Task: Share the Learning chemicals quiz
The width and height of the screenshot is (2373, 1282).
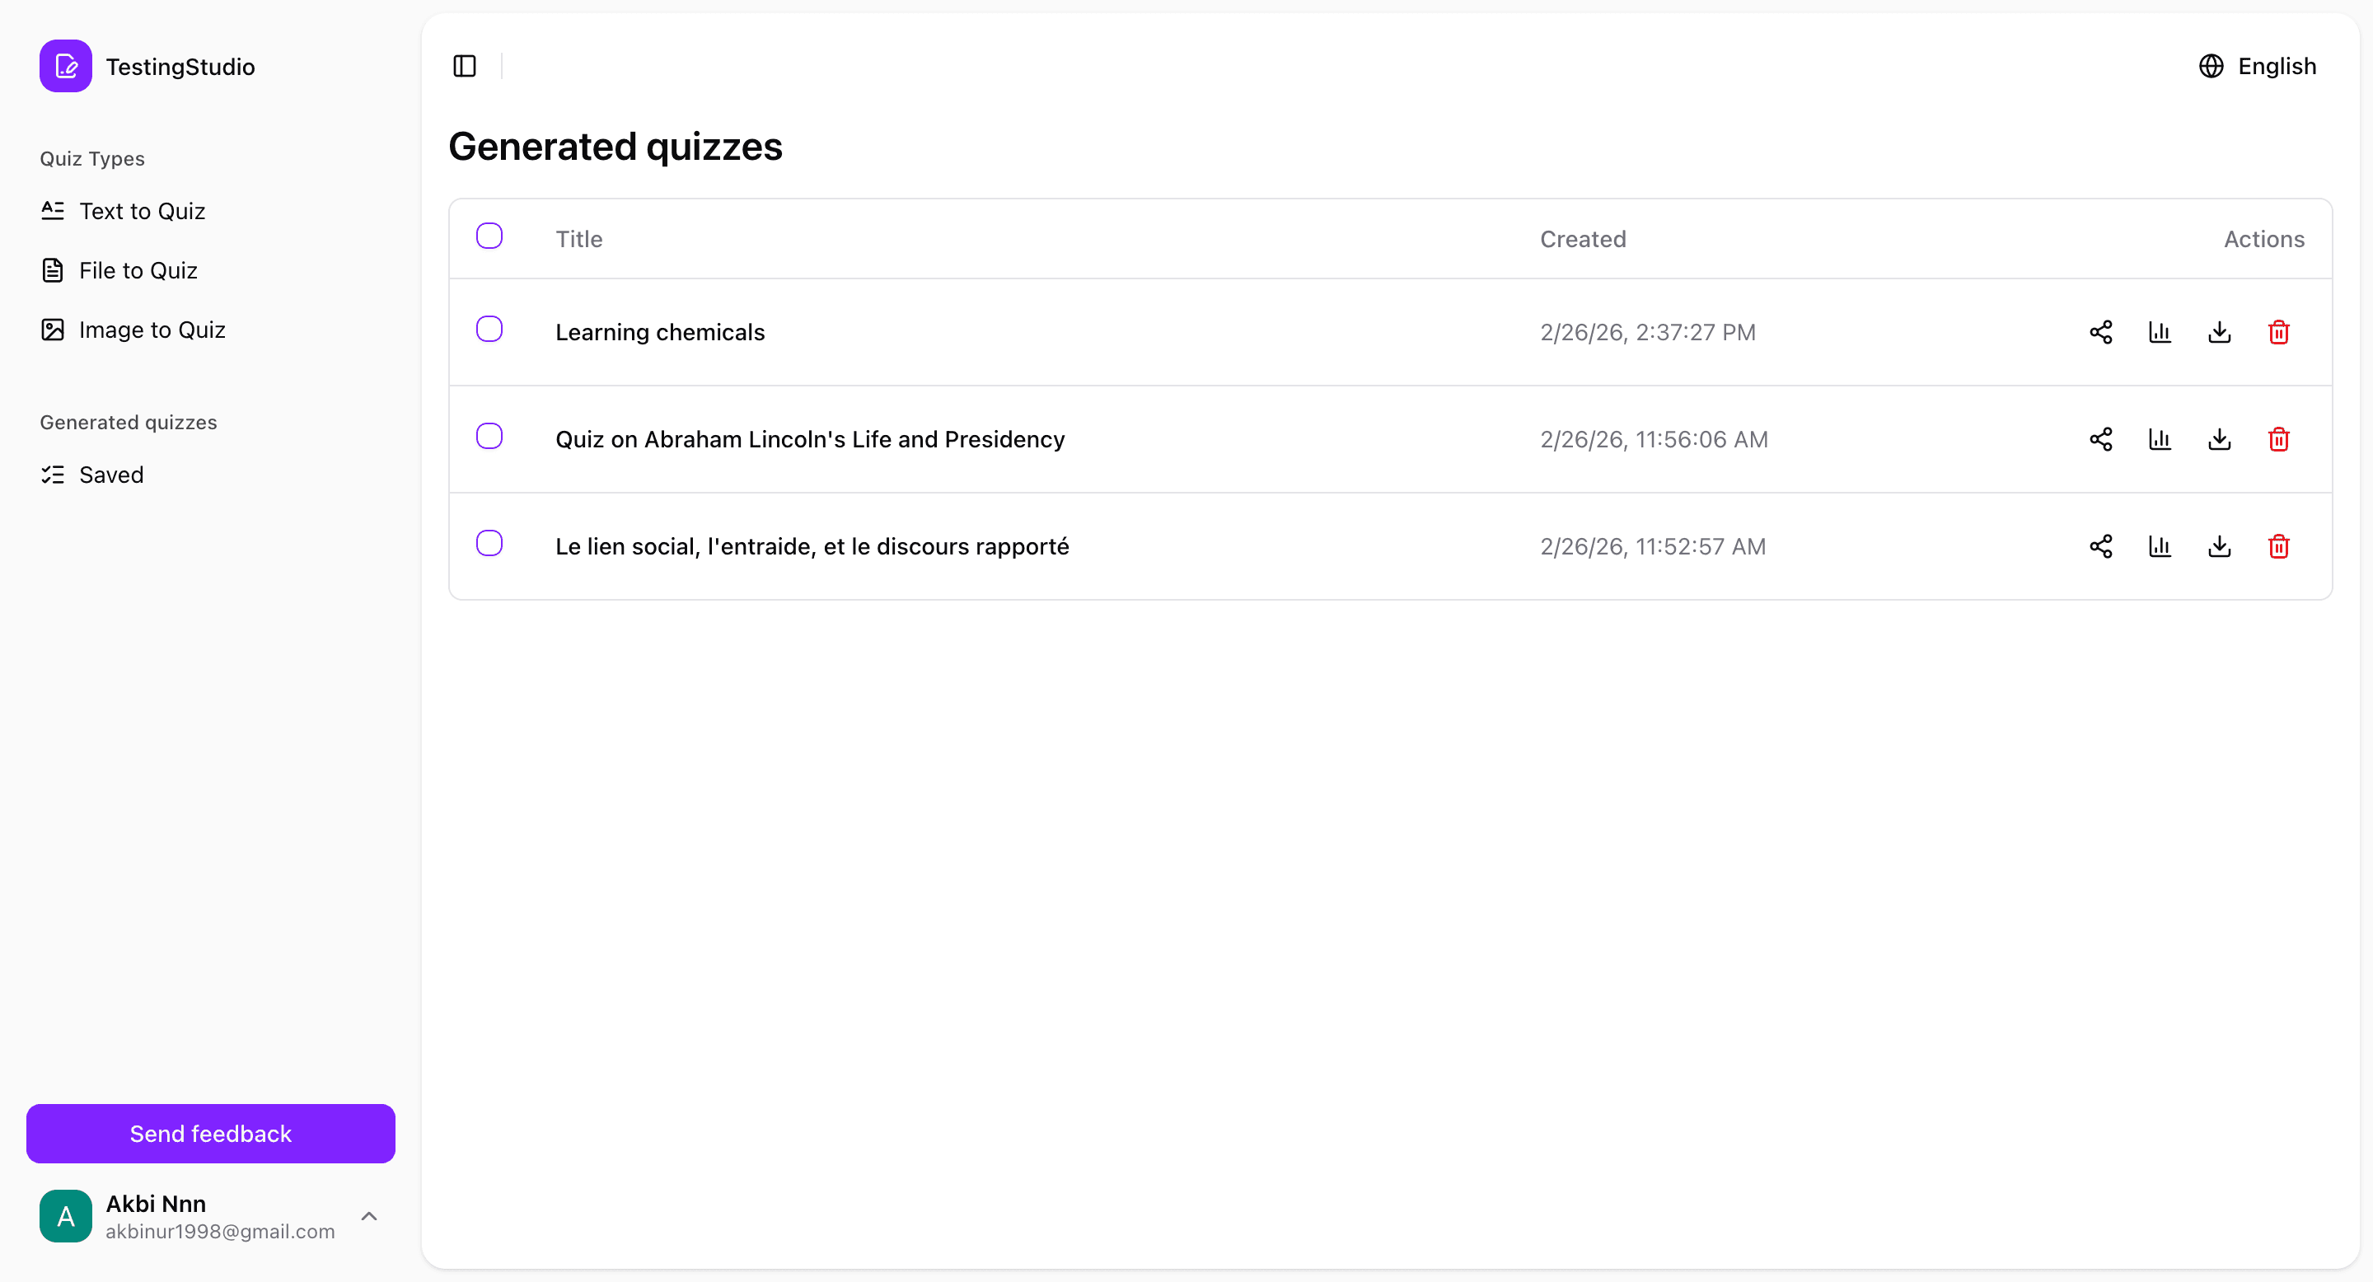Action: [x=2101, y=331]
